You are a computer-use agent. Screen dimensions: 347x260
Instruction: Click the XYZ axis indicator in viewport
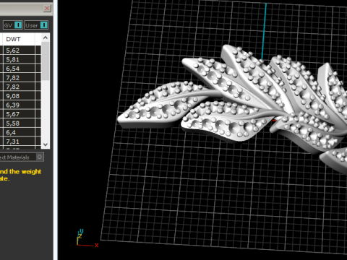pos(87,238)
